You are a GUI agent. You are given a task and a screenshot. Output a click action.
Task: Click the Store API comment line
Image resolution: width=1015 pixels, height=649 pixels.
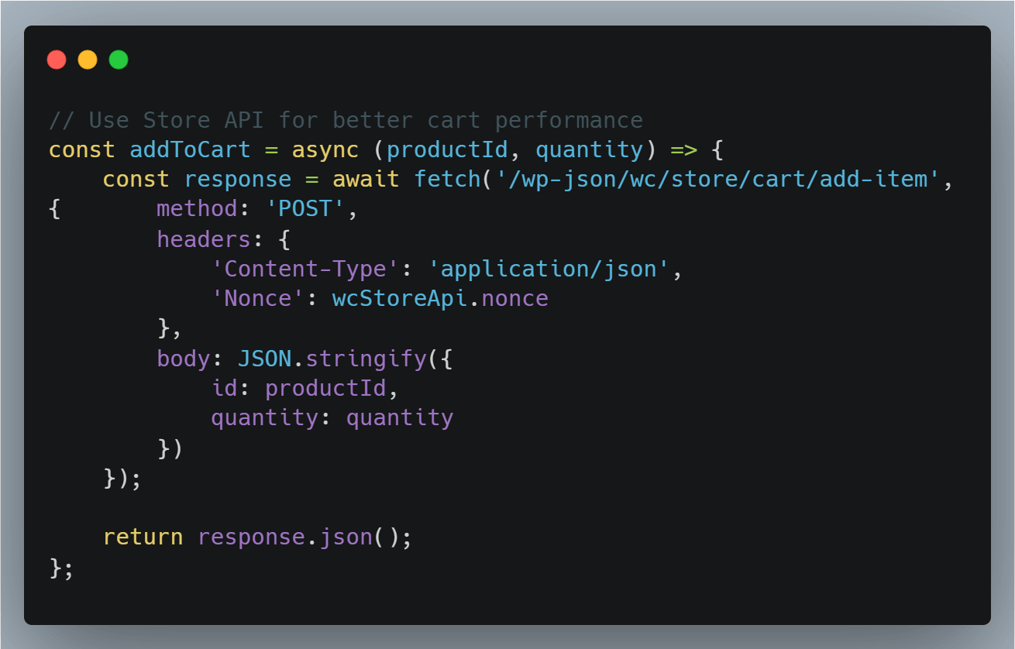[346, 120]
